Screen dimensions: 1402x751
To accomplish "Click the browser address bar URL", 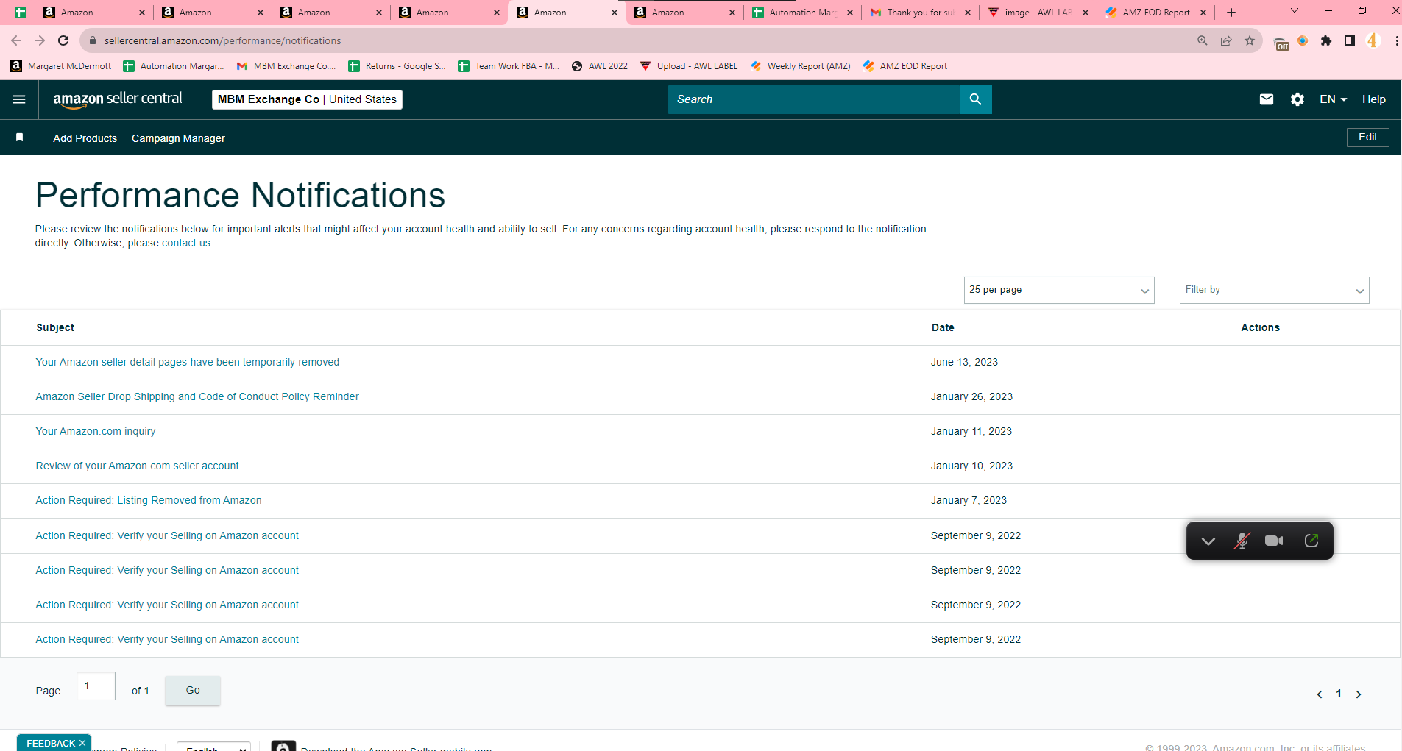I will (222, 40).
